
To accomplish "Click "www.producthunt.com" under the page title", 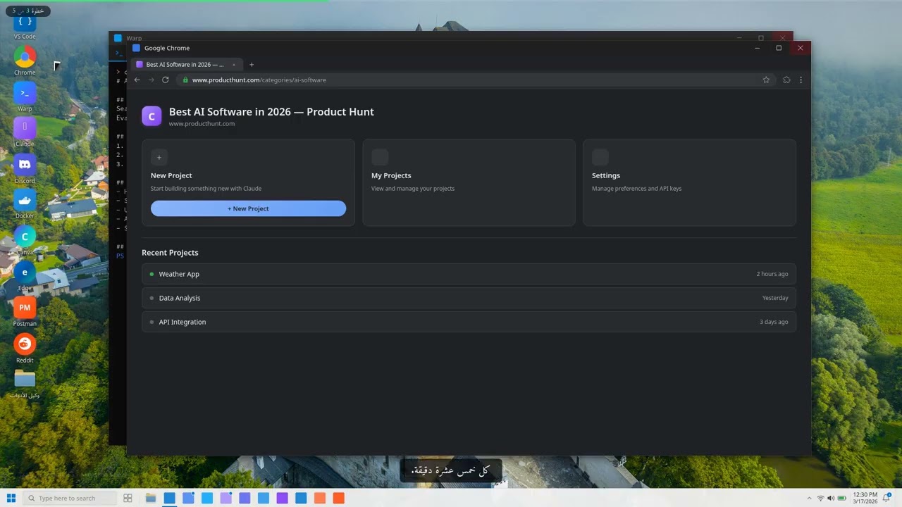I will click(202, 124).
